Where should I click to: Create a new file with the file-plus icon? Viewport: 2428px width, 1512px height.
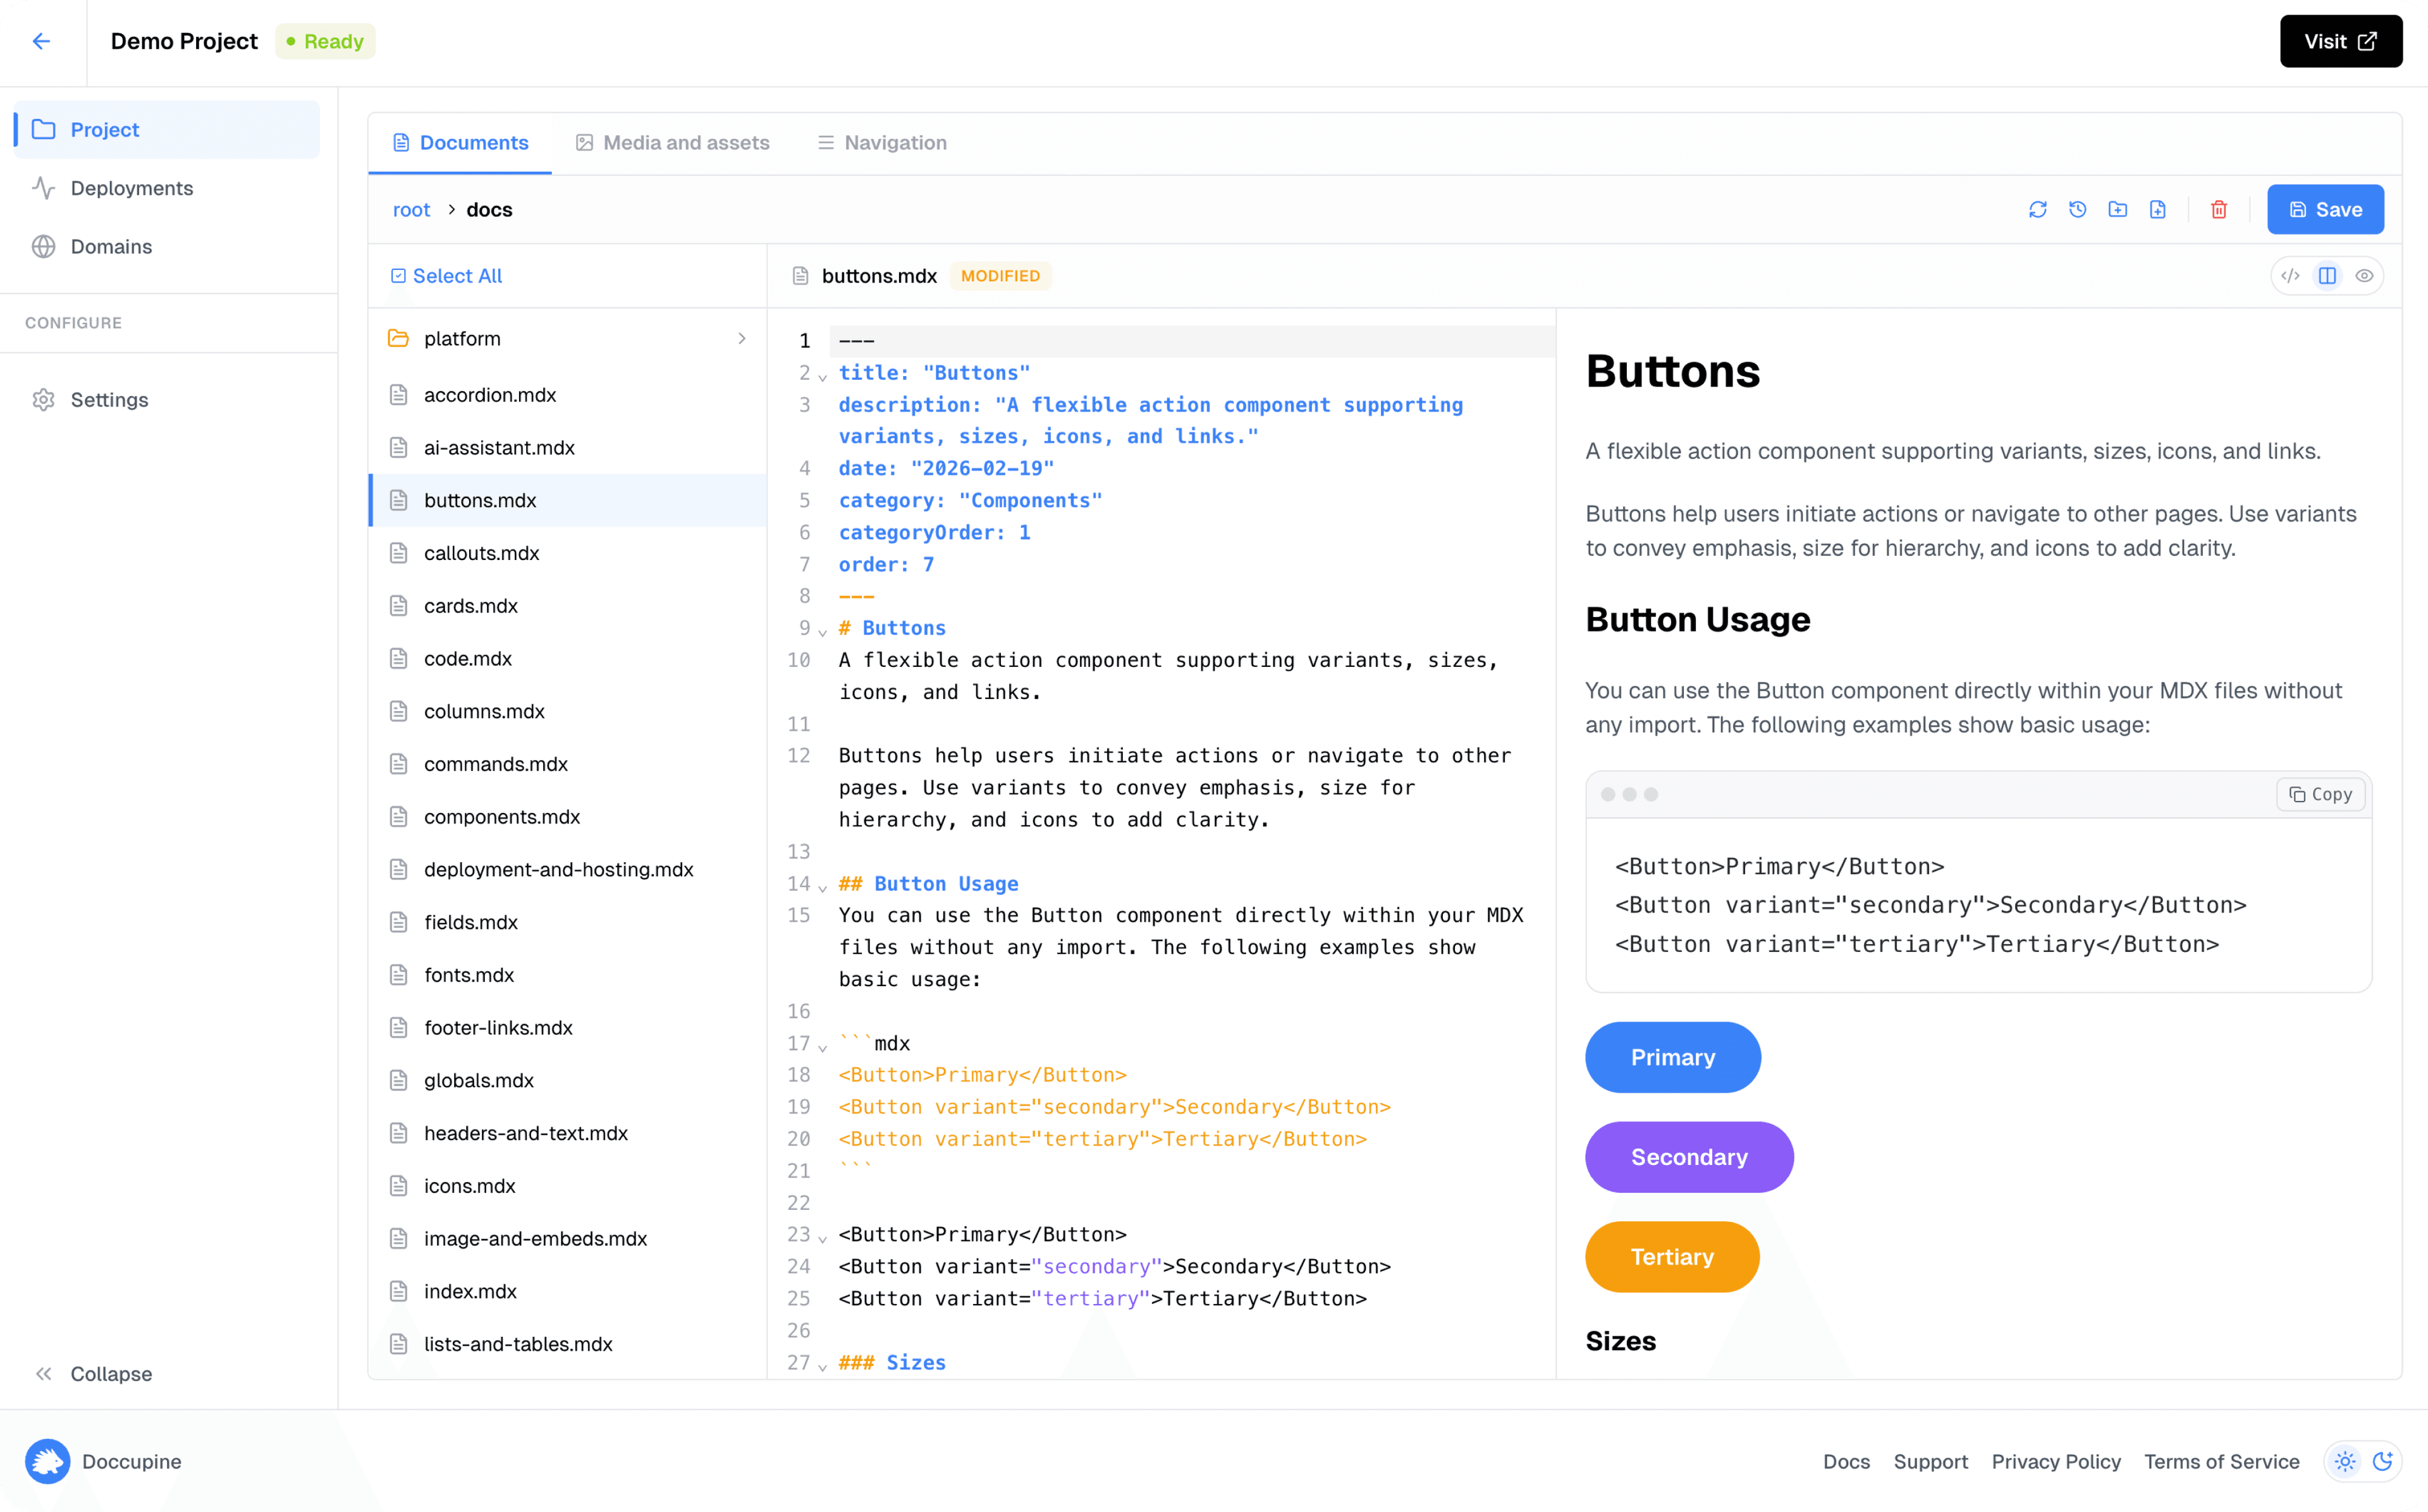coord(2158,209)
